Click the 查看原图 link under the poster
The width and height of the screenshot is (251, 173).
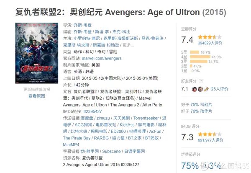click(37, 96)
